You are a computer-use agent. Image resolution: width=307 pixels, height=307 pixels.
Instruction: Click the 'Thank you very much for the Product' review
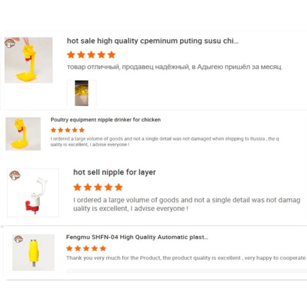pyautogui.click(x=185, y=258)
